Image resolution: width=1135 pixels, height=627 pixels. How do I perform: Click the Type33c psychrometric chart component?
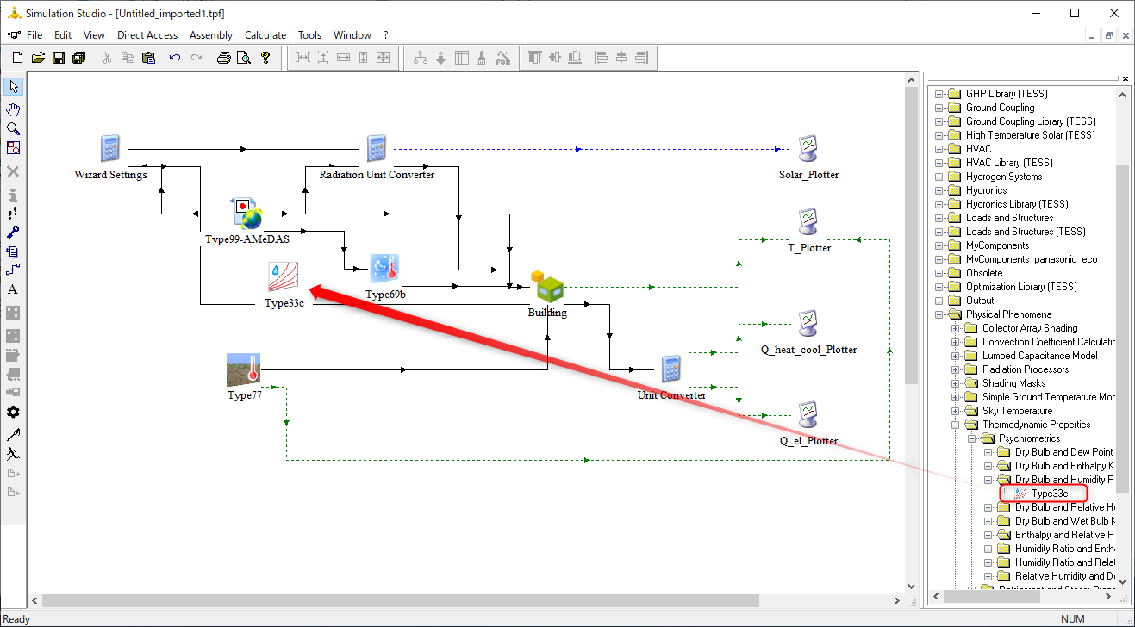(x=284, y=277)
